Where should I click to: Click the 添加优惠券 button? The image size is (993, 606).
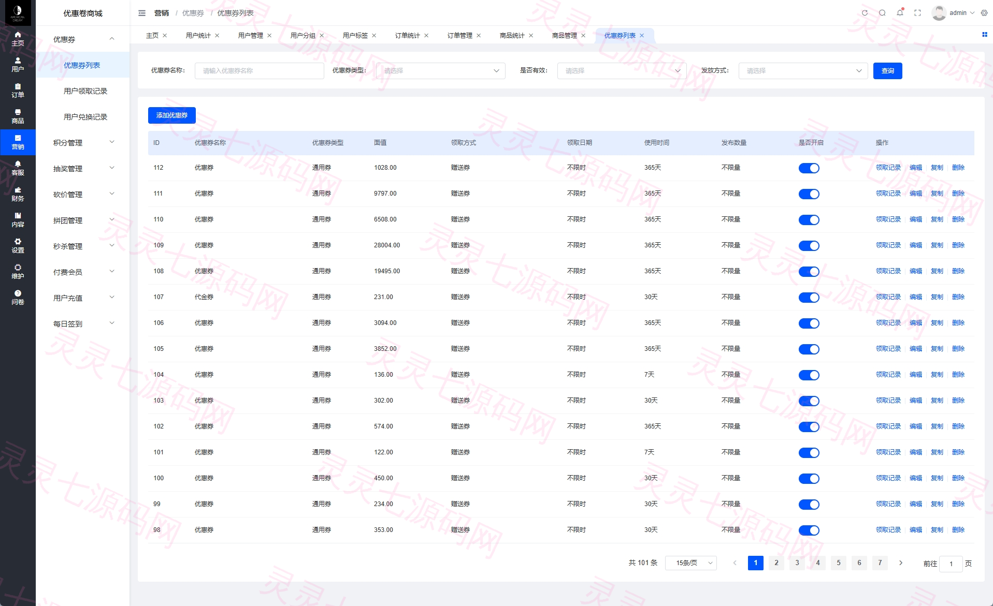click(172, 115)
